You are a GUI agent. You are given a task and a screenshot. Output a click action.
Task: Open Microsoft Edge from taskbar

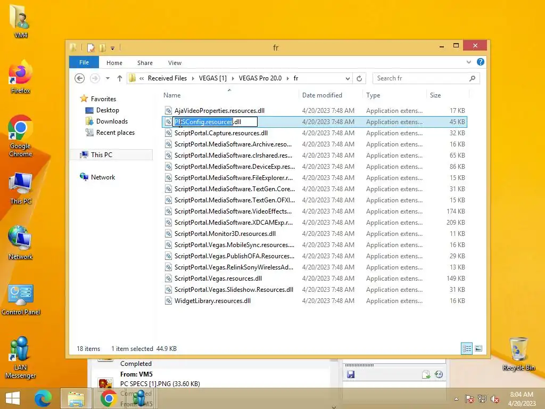43,398
